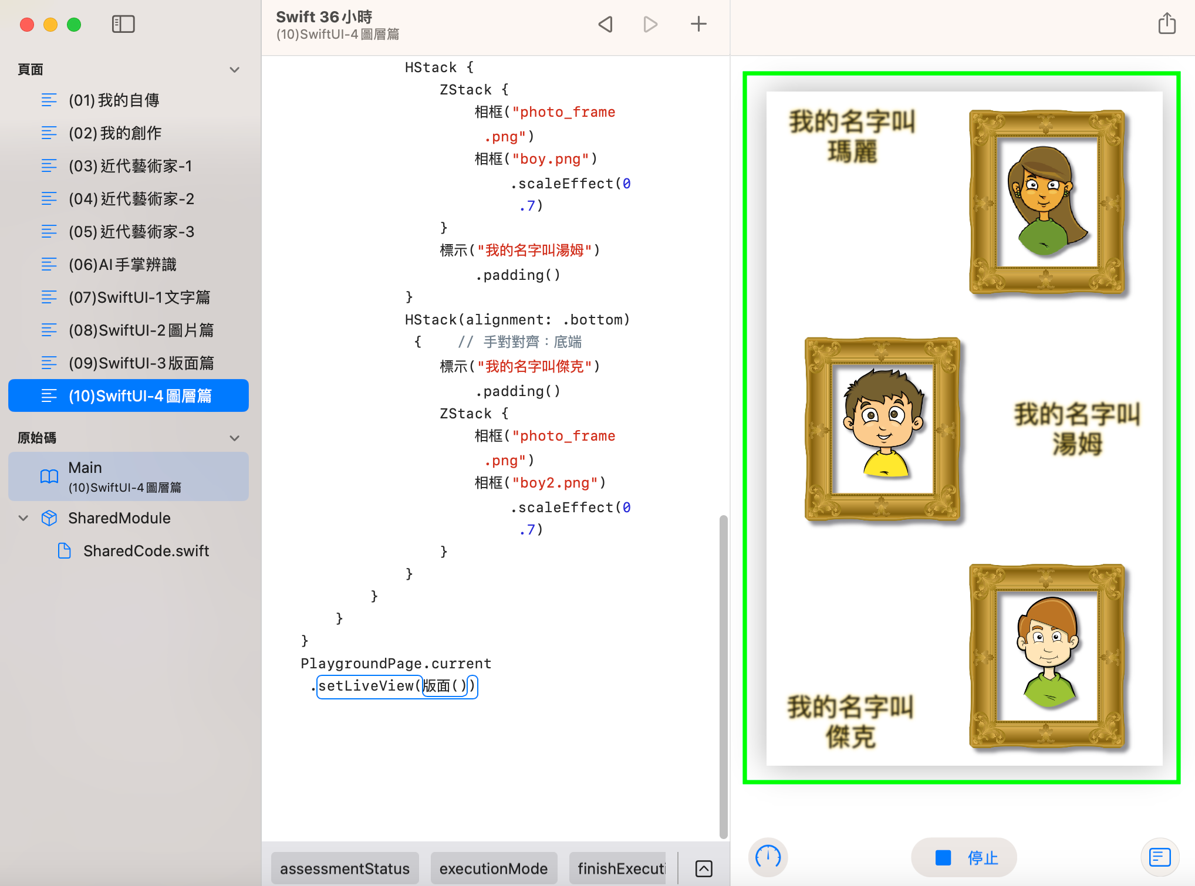Screen dimensions: 1195x886
Task: Select page (01)我的自傳 in sidebar
Action: [x=114, y=100]
